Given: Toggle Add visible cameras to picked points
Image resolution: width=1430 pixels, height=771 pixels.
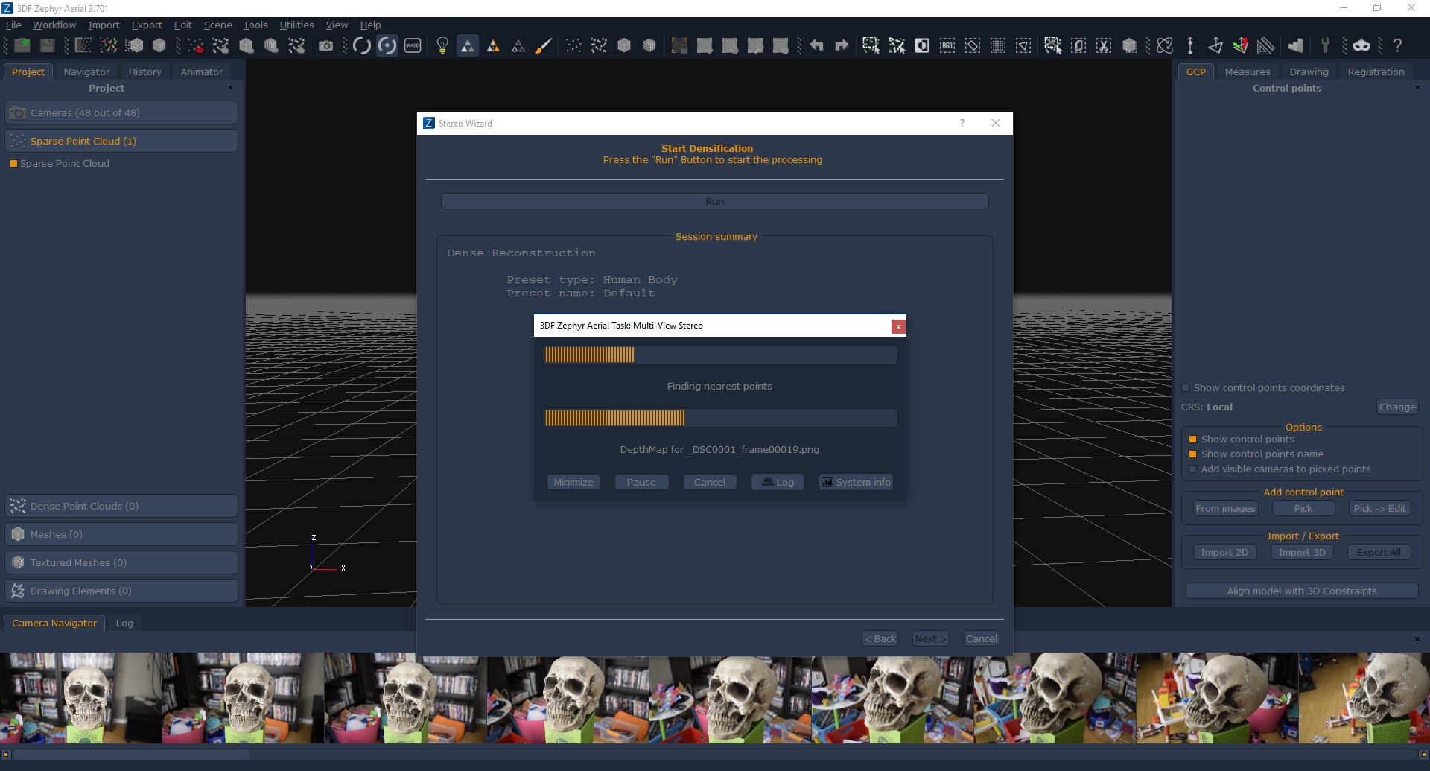Looking at the screenshot, I should 1192,469.
